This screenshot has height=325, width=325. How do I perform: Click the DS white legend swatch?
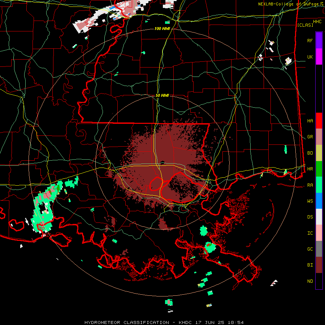[319, 217]
